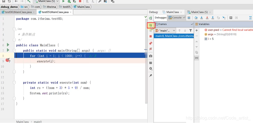Pin the debug tab with the pin icon

pyautogui.click(x=150, y=75)
